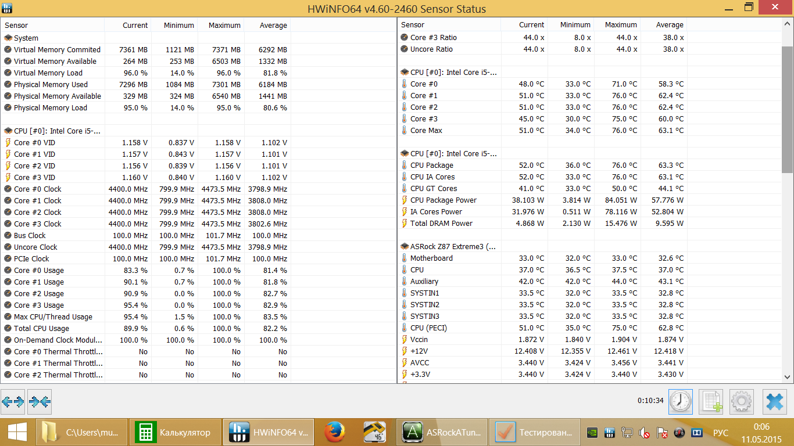794x446 pixels.
Task: Open the taskbar clock showing 0:06
Action: 762,432
